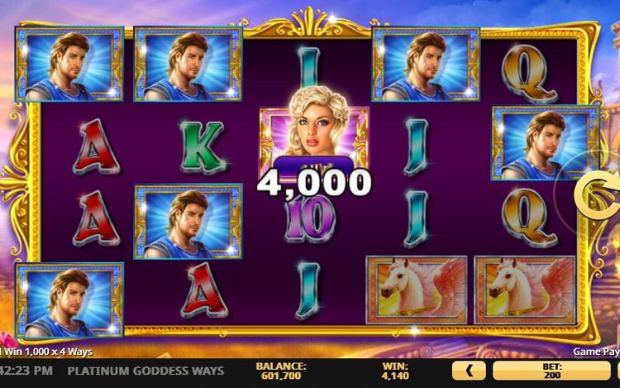The image size is (620, 388).
Task: Click the left Pegasus horse symbol
Action: point(417,290)
